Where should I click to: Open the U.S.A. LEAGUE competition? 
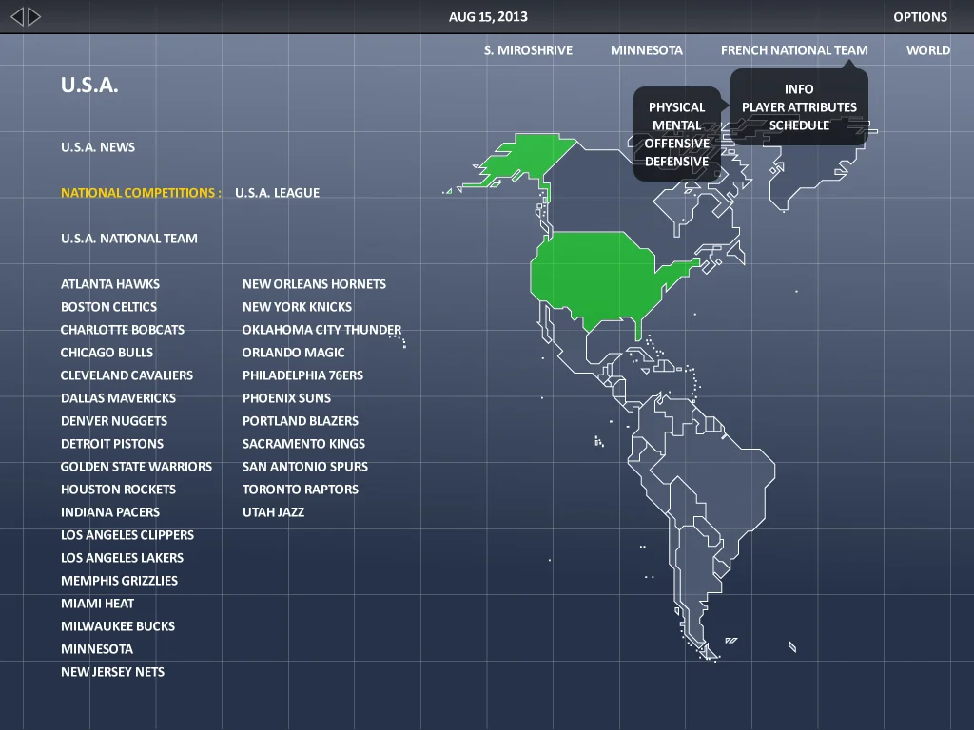point(277,192)
